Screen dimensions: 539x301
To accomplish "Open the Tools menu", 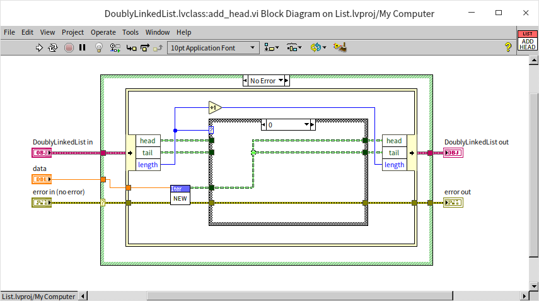I will coord(130,32).
